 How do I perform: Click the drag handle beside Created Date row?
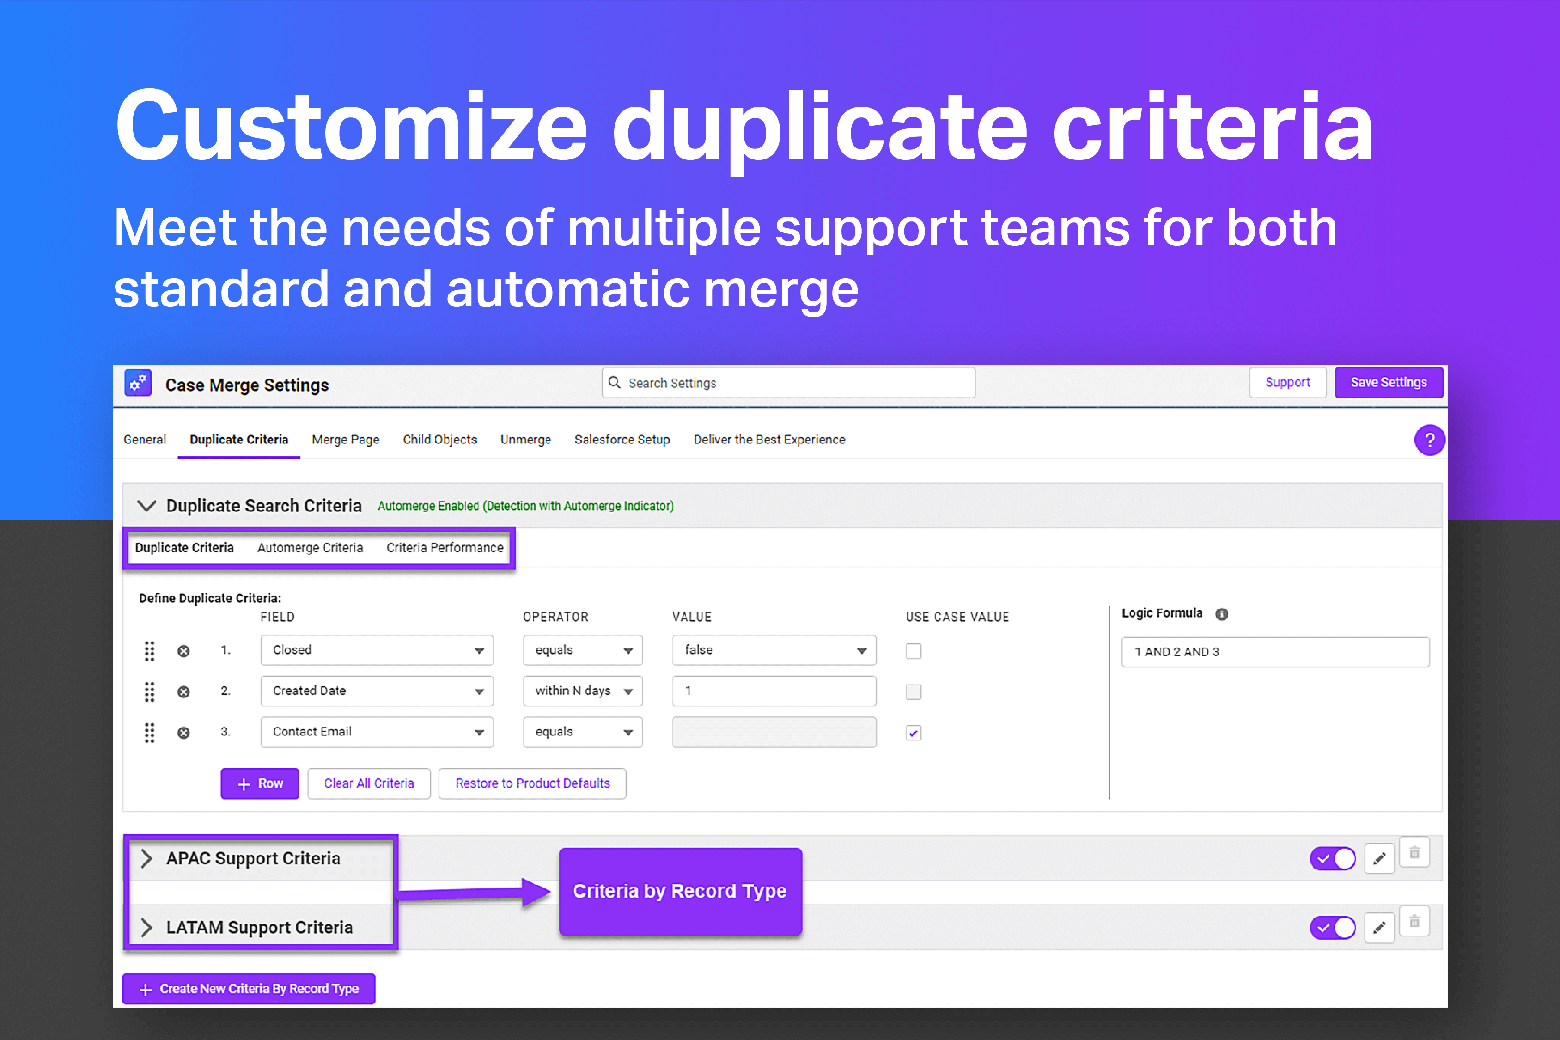149,691
